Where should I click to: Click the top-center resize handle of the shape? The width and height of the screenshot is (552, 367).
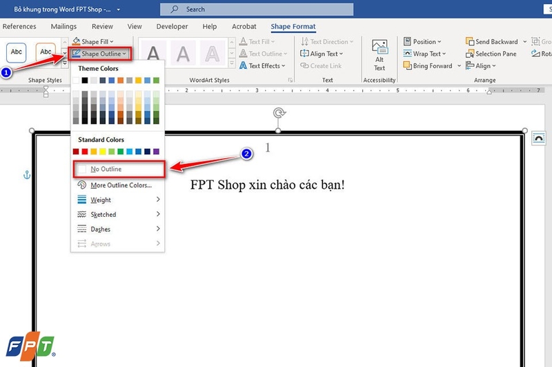[278, 131]
